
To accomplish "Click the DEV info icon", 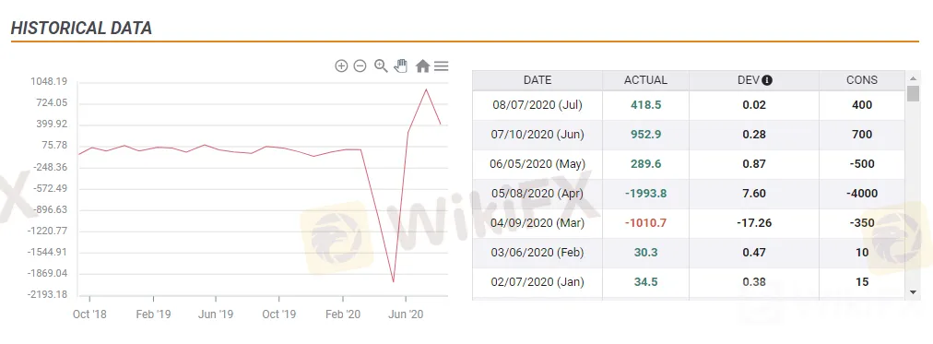I will click(767, 80).
